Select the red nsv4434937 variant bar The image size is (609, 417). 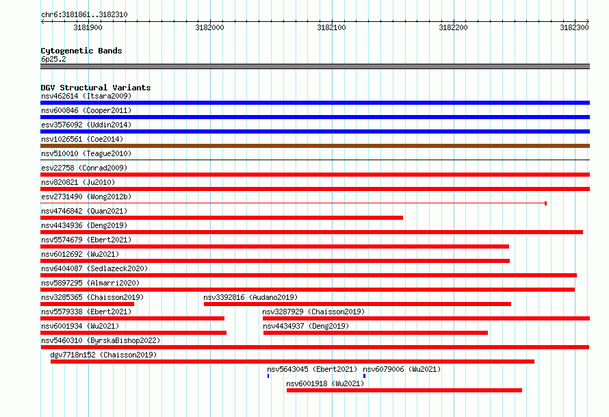[x=376, y=333]
